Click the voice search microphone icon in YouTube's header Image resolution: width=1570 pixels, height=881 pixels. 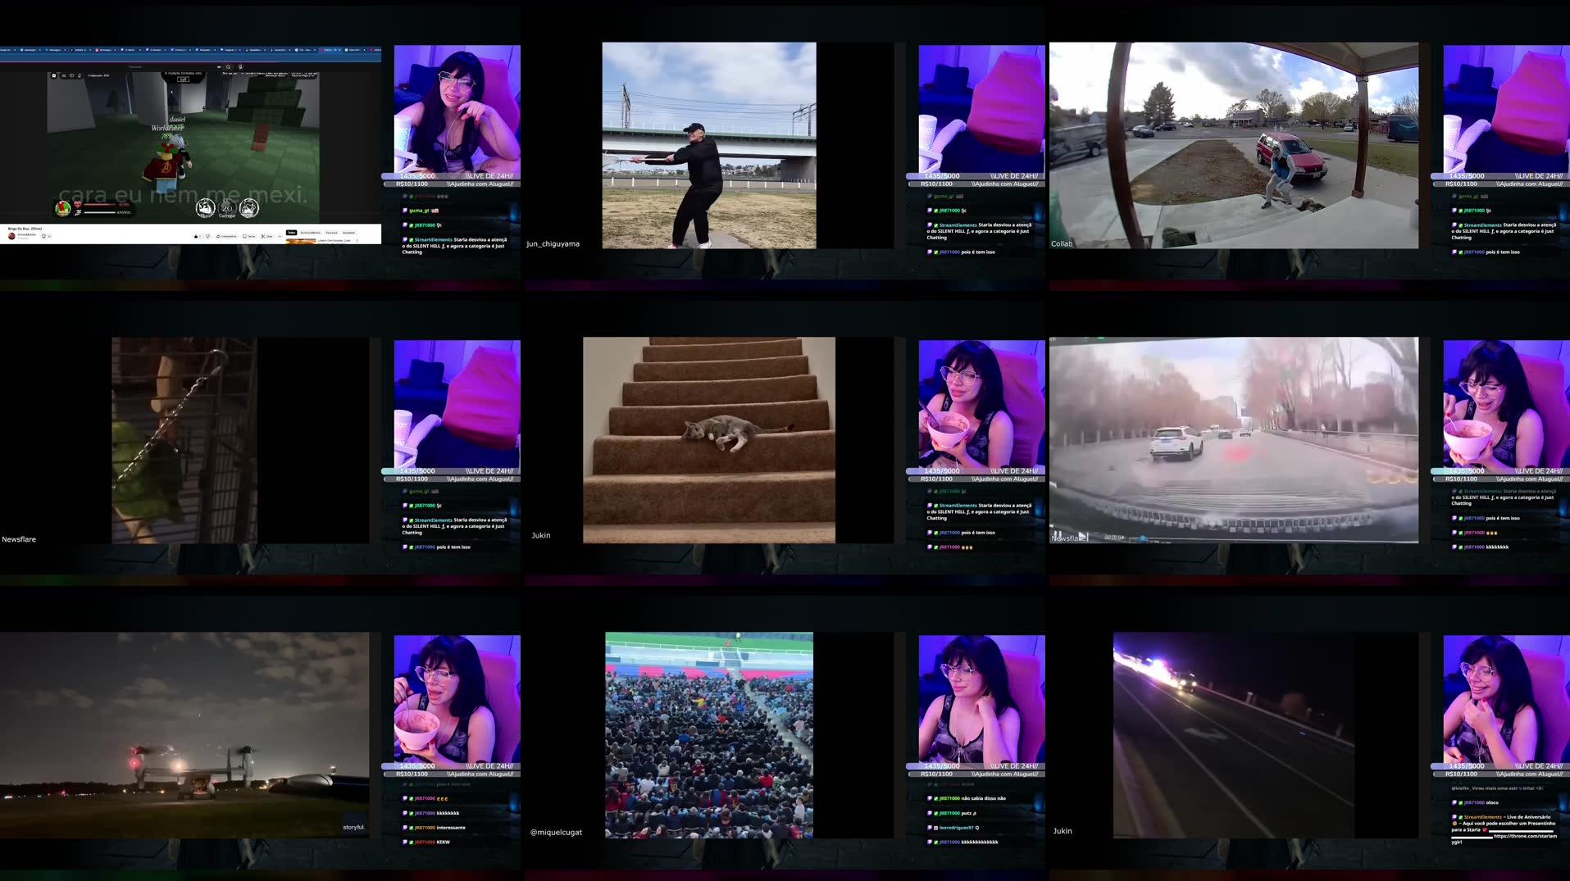pyautogui.click(x=240, y=67)
